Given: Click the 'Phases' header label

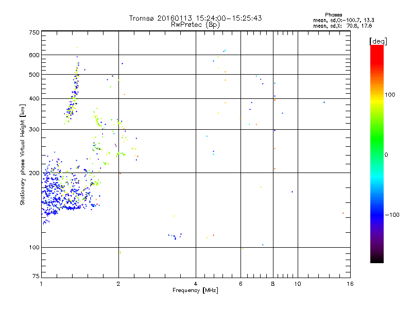Looking at the screenshot, I should tap(333, 15).
